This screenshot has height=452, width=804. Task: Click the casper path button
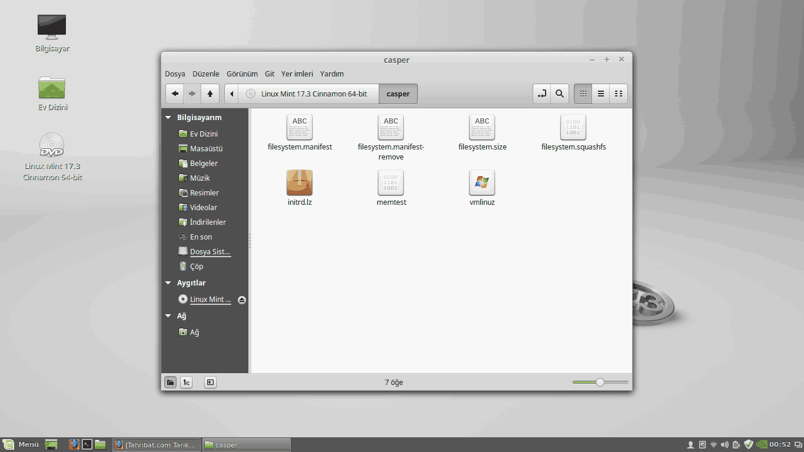pos(398,94)
